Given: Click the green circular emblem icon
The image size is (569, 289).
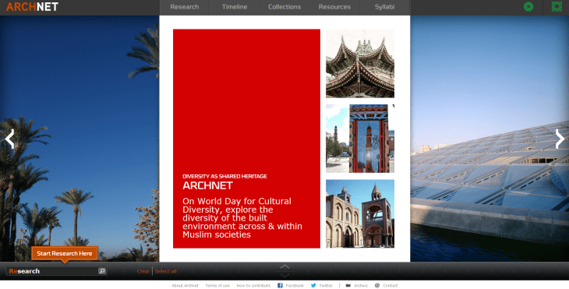Looking at the screenshot, I should 528,6.
